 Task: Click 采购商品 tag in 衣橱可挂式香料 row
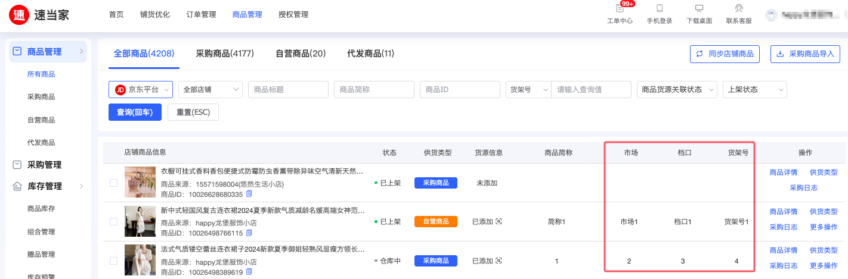[436, 183]
